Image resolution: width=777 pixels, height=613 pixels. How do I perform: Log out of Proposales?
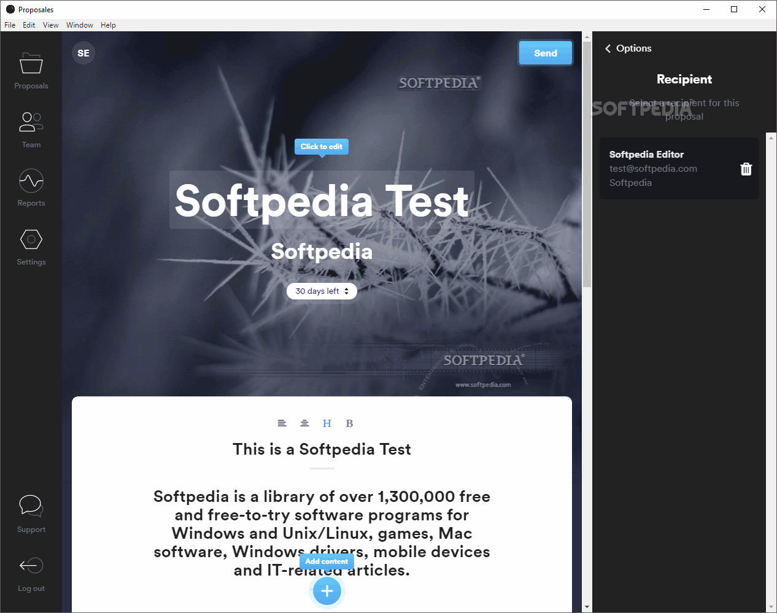tap(31, 573)
